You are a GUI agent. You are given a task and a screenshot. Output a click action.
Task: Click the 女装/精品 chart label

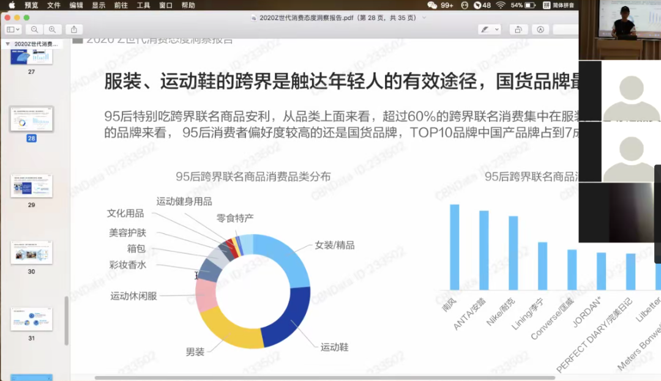pyautogui.click(x=334, y=245)
